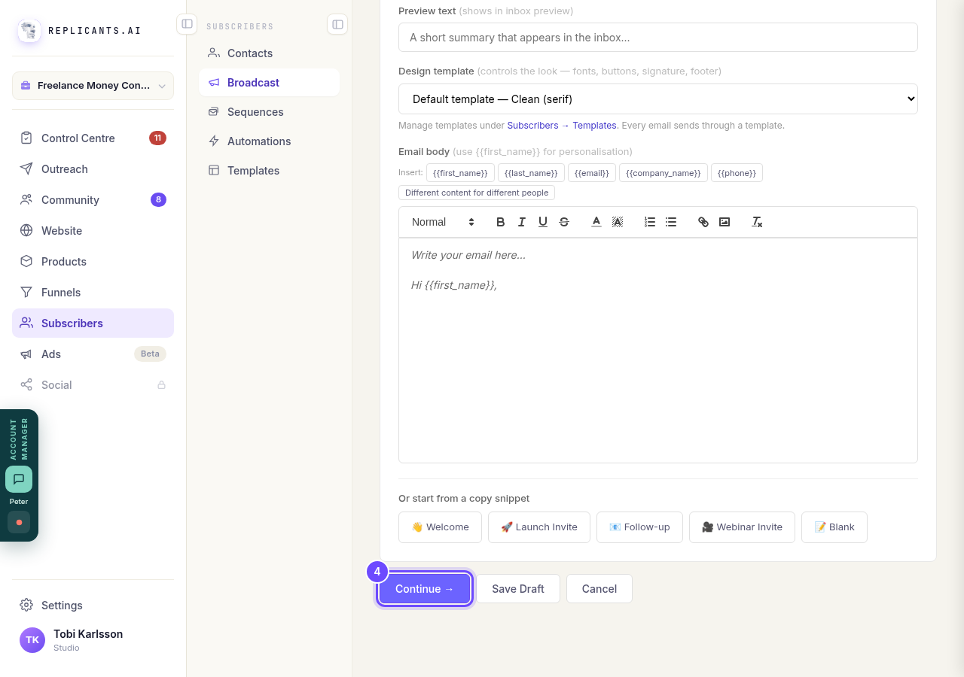This screenshot has width=964, height=677.
Task: Open Tobi Karlsson profile avatar
Action: (x=32, y=640)
